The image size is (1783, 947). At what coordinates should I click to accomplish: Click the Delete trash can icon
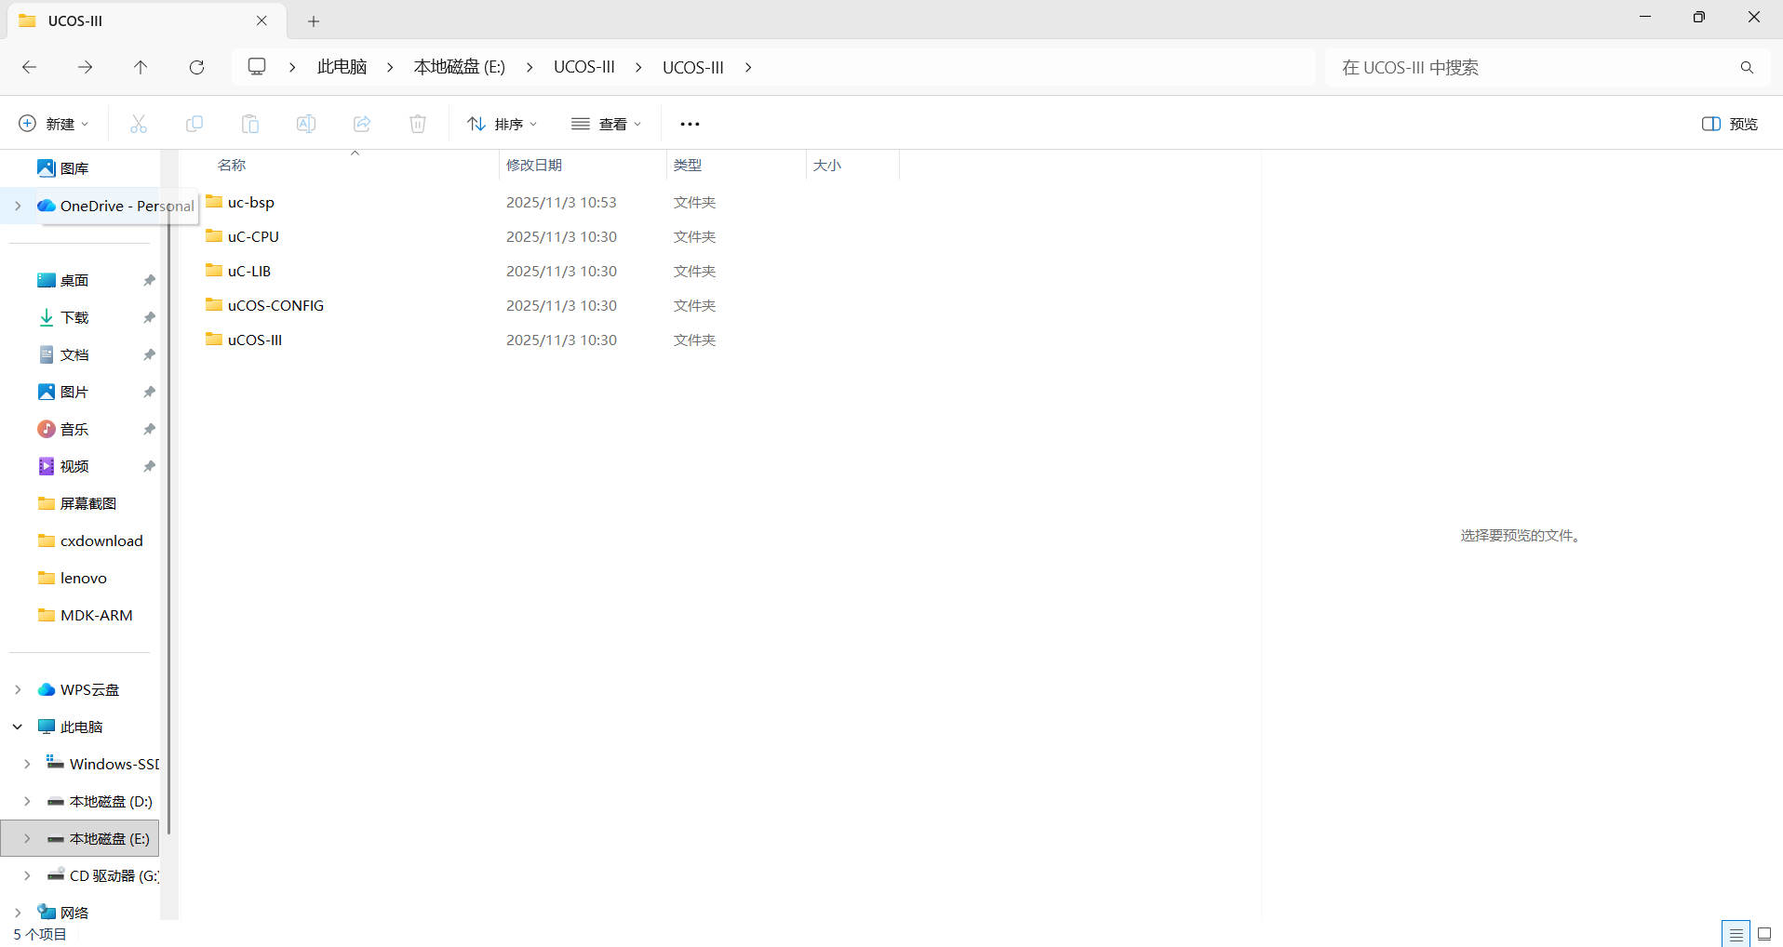[418, 124]
